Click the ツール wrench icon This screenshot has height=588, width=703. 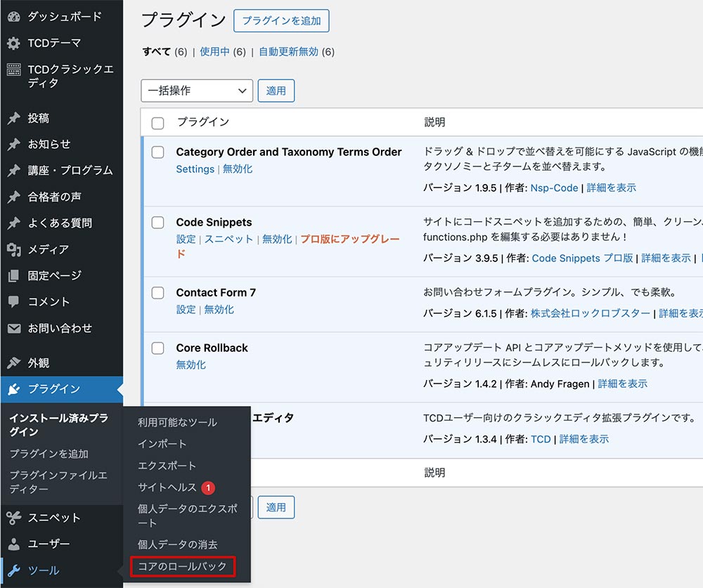tap(15, 570)
